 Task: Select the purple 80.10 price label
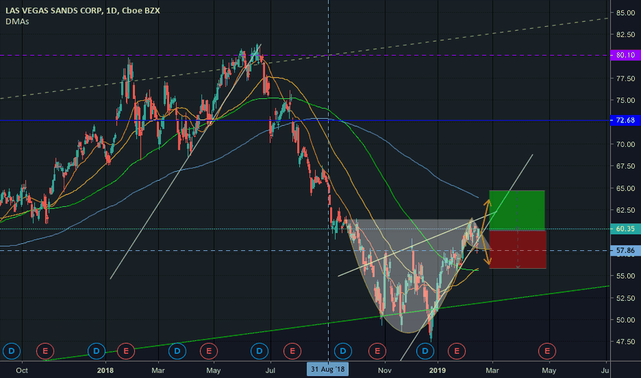[x=625, y=55]
